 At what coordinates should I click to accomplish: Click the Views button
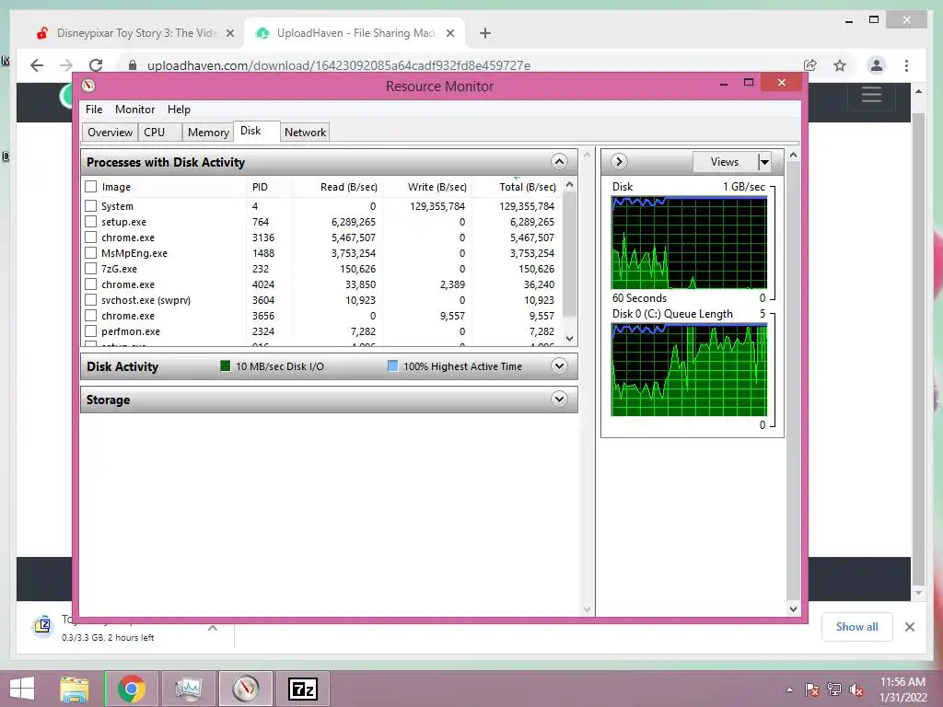tap(725, 162)
